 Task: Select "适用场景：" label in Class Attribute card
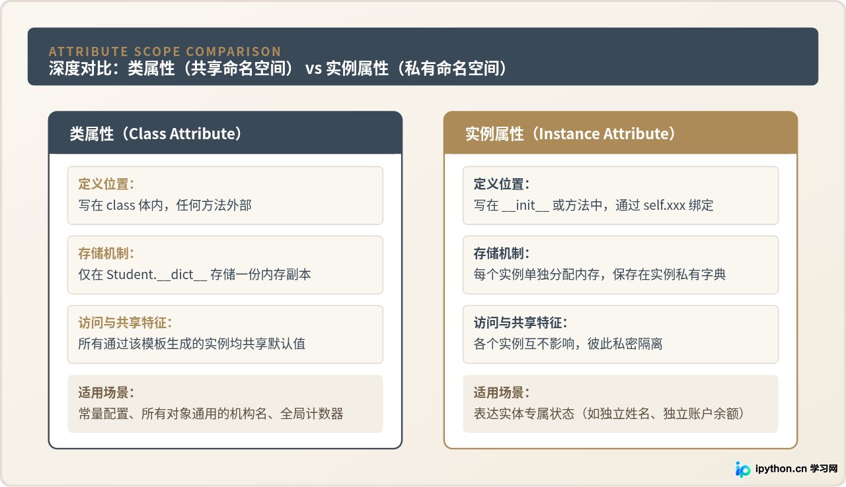click(106, 393)
